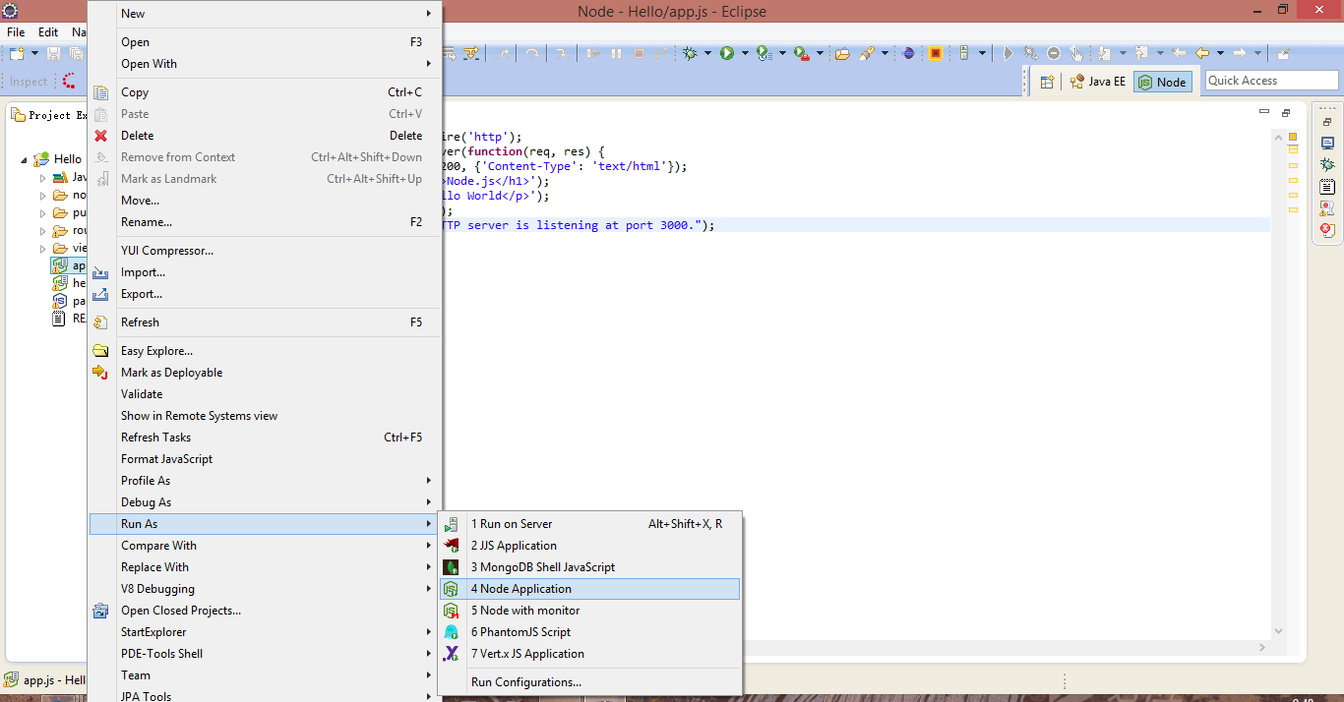Click the PhantomJS Script ghost icon

[x=452, y=632]
